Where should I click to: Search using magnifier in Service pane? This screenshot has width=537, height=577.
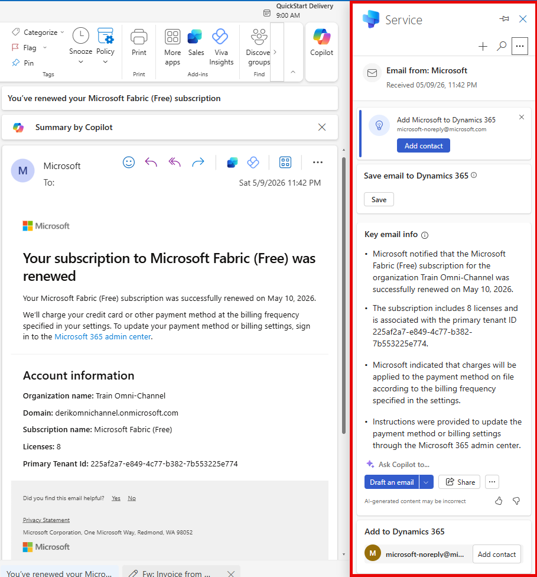[502, 46]
